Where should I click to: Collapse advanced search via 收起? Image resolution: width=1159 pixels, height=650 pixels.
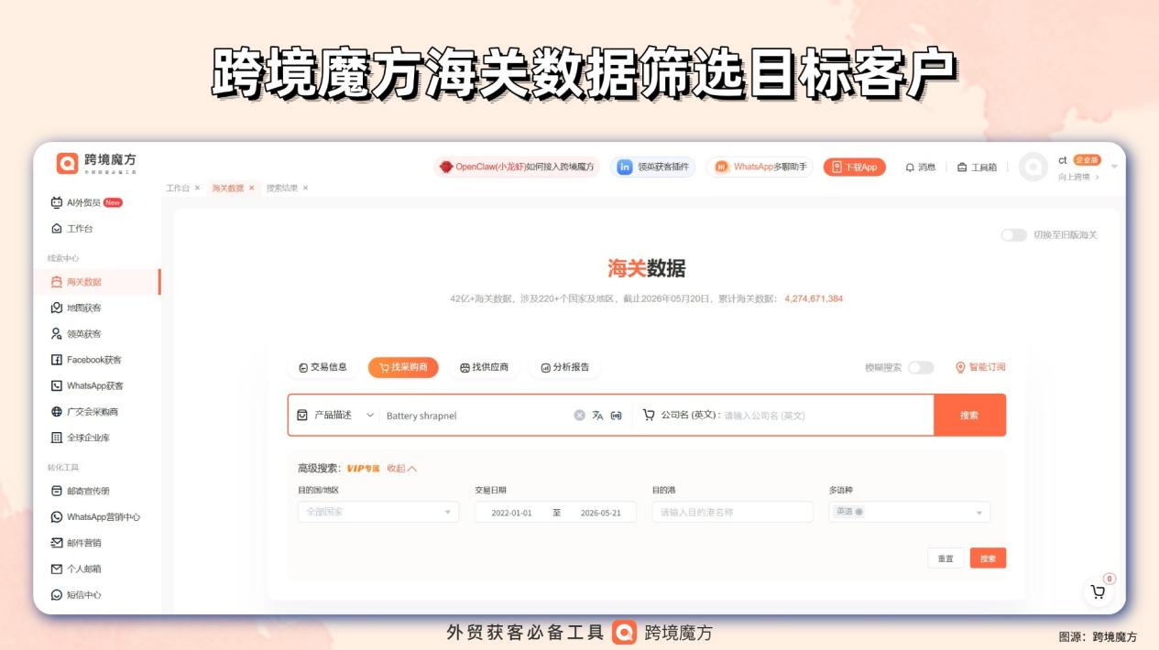pos(401,468)
